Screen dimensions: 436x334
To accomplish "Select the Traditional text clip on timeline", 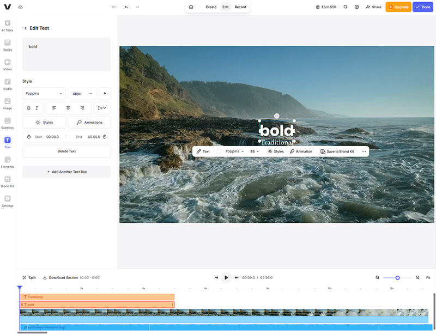I will point(97,297).
